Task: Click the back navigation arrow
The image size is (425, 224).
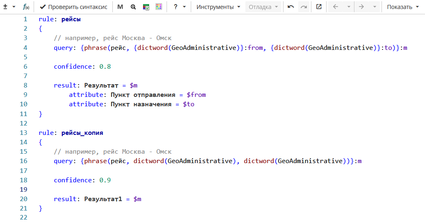Action: click(x=336, y=7)
